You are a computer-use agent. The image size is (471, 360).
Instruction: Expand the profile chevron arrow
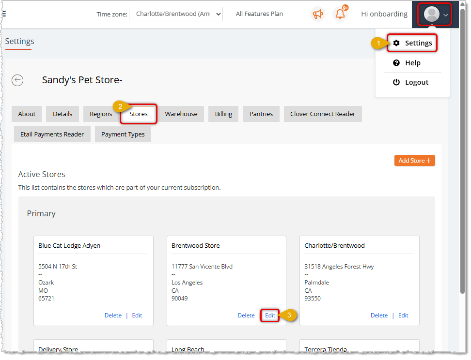(446, 15)
